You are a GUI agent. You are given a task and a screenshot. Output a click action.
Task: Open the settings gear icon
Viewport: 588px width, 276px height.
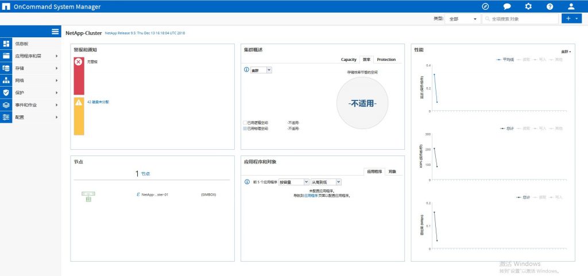click(x=528, y=6)
